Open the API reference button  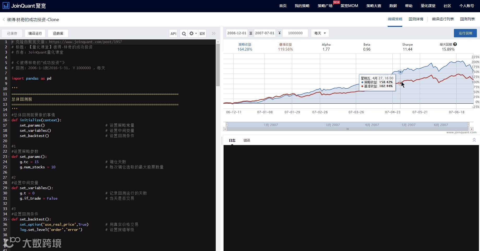pyautogui.click(x=173, y=33)
